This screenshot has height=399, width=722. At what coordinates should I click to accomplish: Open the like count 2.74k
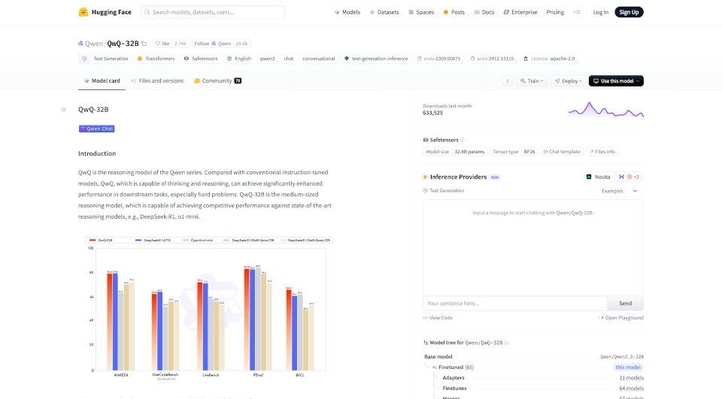pyautogui.click(x=180, y=44)
